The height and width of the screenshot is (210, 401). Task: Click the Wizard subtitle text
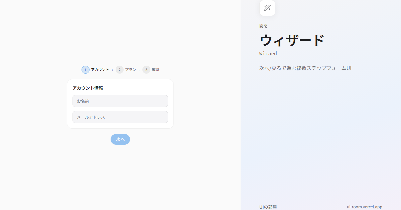coord(268,53)
